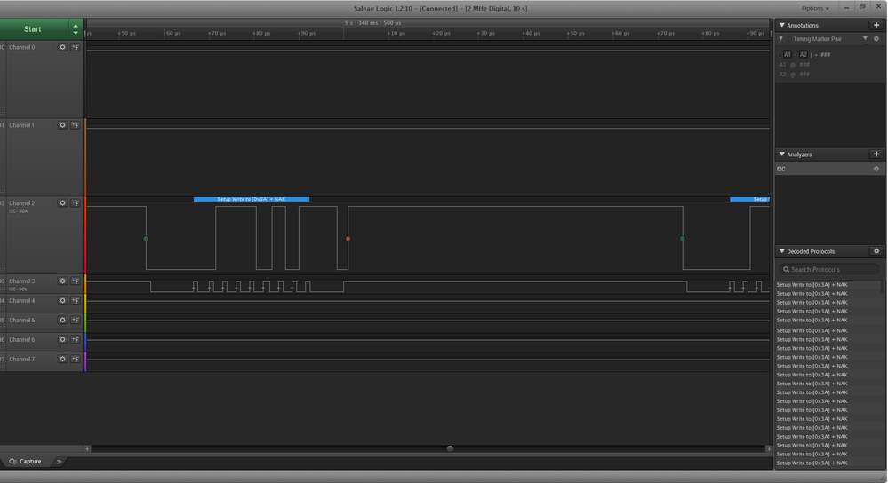The height and width of the screenshot is (483, 888).
Task: Collapse the Decoded Protocols panel
Action: pos(782,251)
